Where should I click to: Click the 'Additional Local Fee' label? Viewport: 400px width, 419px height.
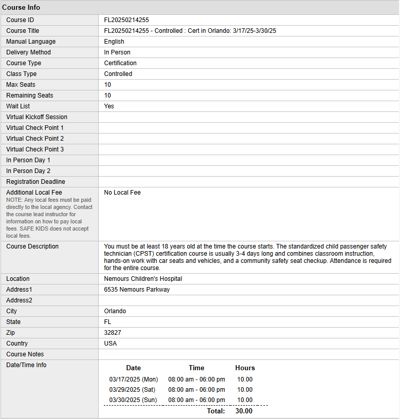(x=34, y=193)
